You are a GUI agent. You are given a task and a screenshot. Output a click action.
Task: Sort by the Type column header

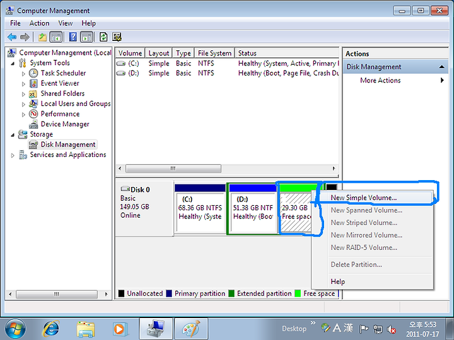point(183,53)
